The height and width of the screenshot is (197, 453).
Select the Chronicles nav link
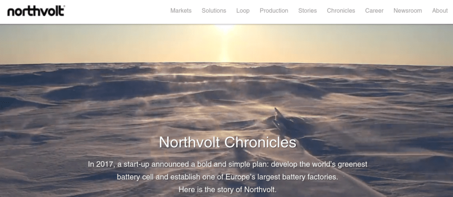coord(341,11)
